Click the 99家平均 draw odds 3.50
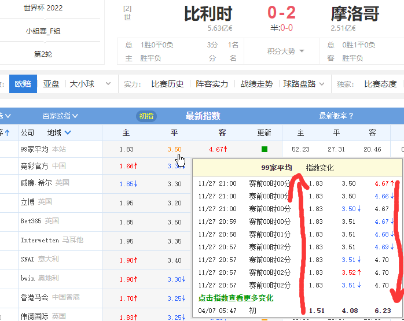The image size is (404, 321). click(x=174, y=149)
